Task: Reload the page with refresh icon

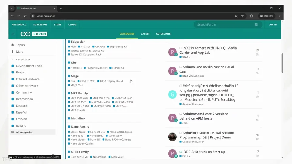Action: pyautogui.click(x=25, y=16)
